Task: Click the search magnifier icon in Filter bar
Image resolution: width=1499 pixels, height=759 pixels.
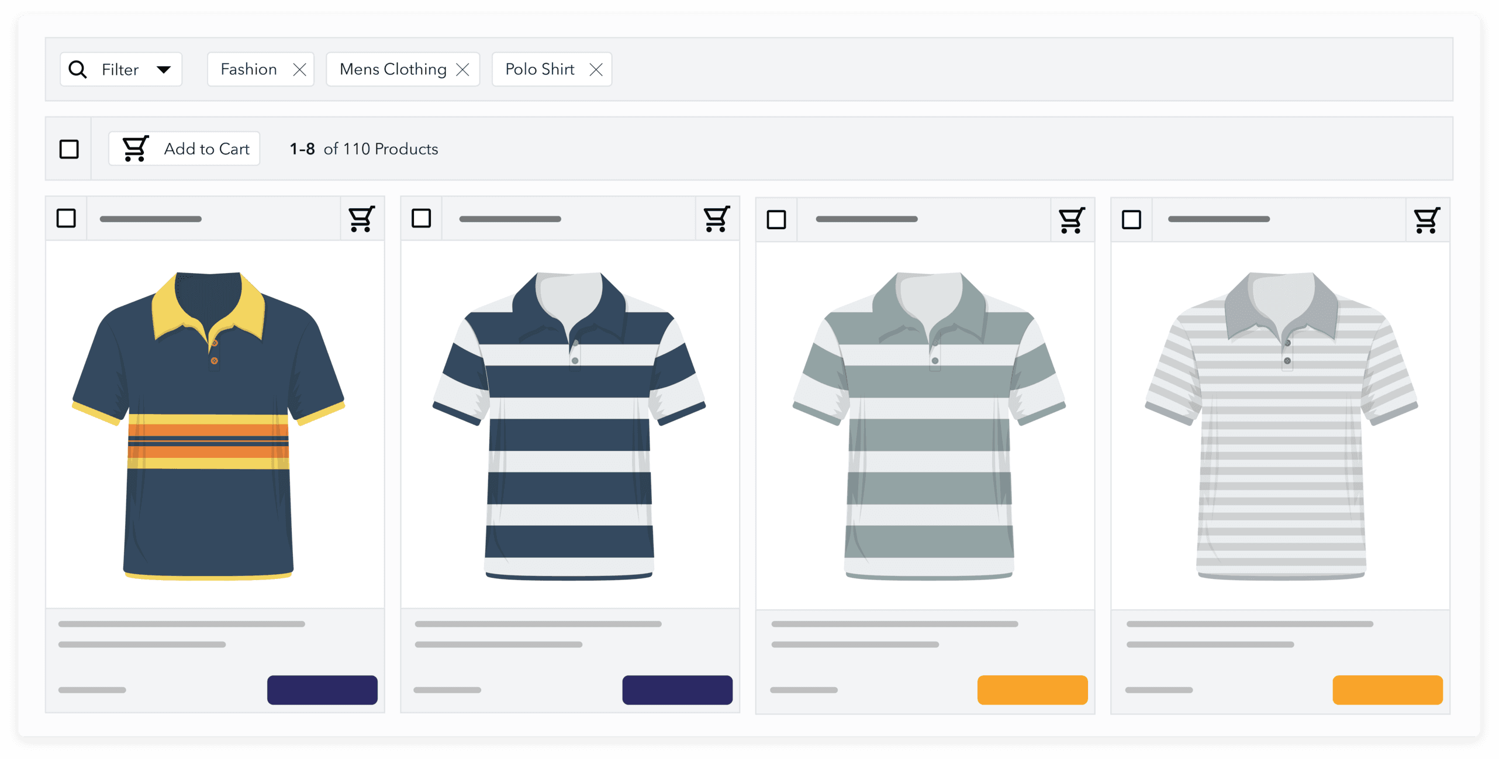Action: pyautogui.click(x=78, y=69)
